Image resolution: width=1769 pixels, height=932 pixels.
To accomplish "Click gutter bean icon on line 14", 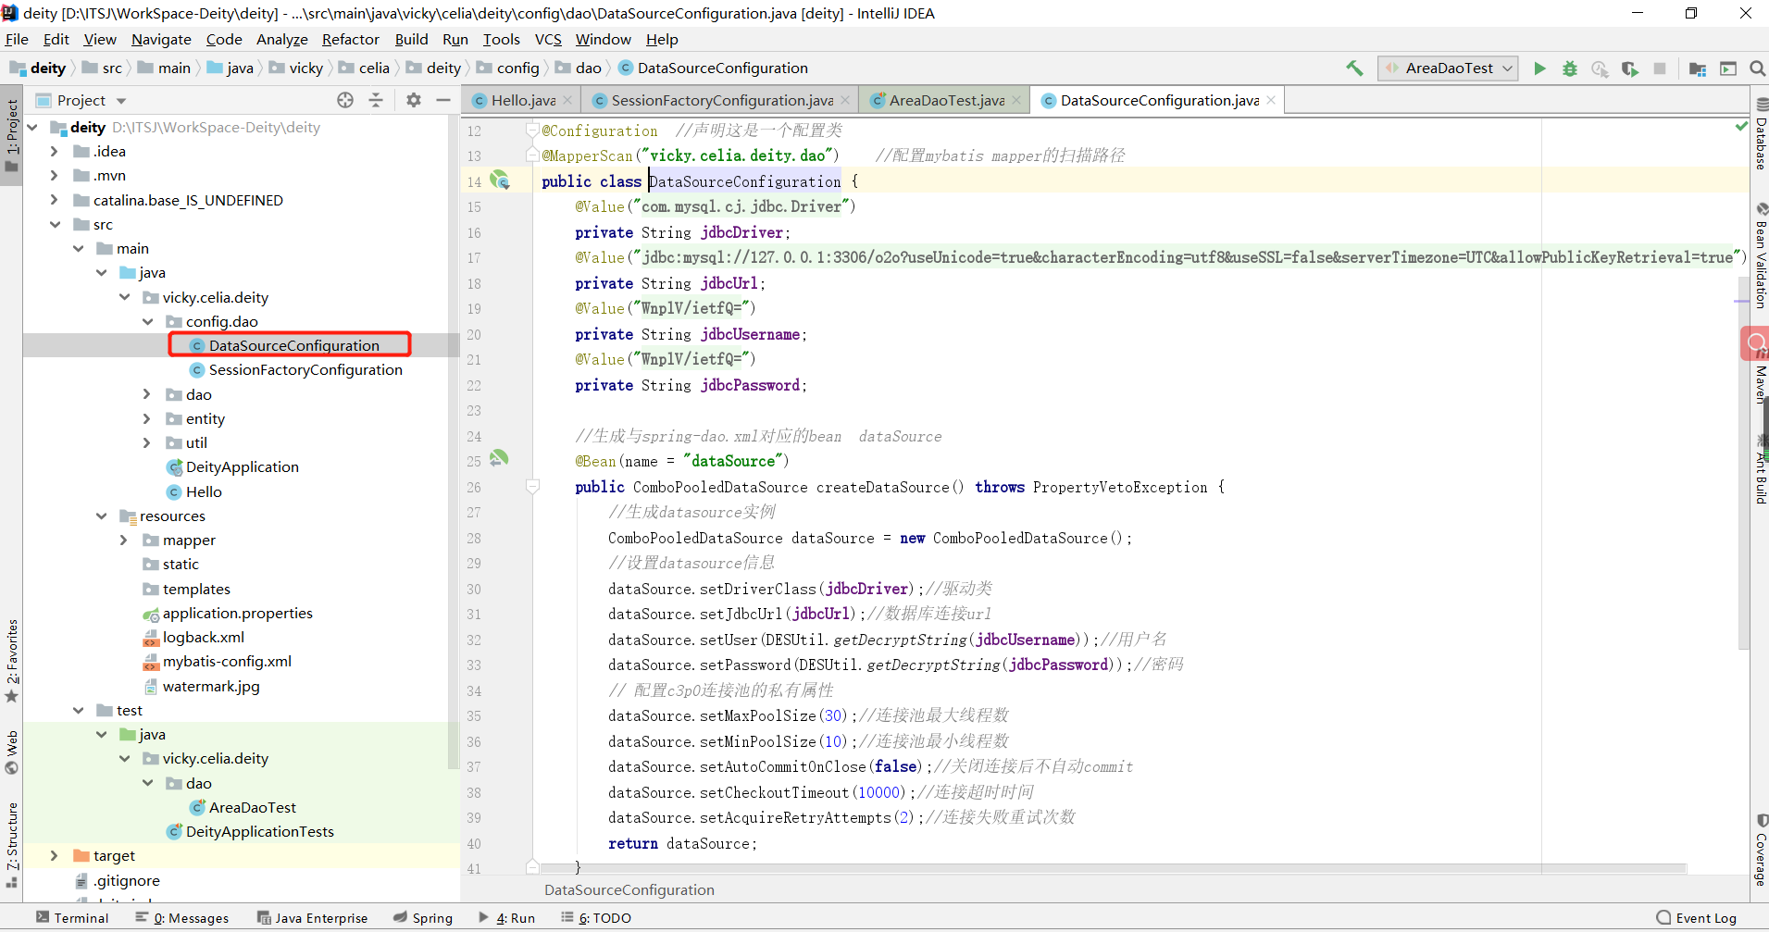I will pyautogui.click(x=500, y=180).
